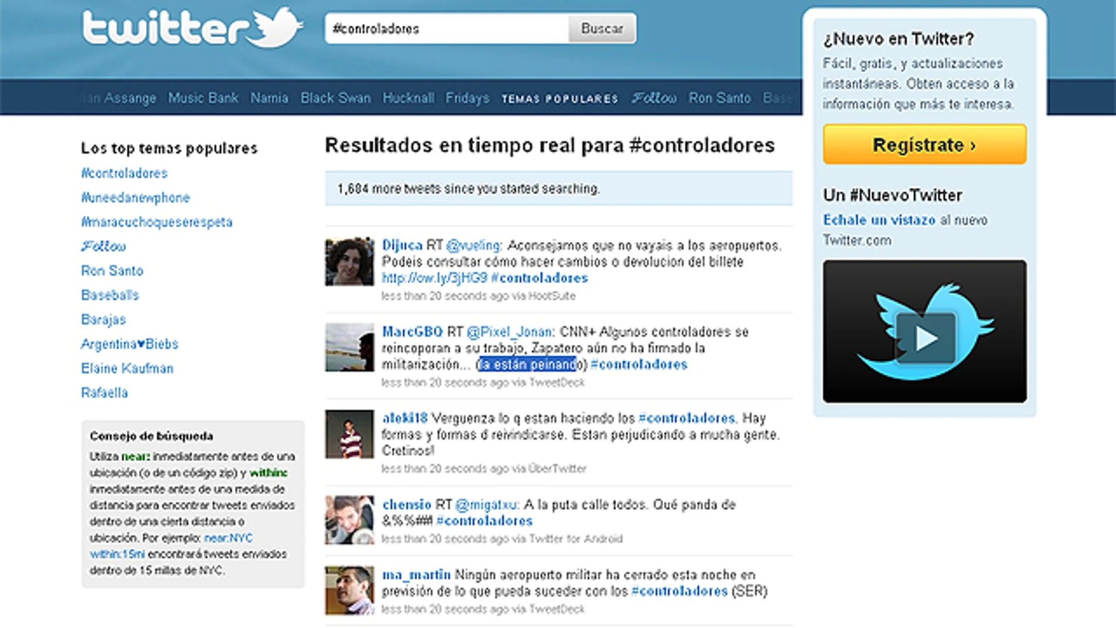Open Dijuca's profile picture

pyautogui.click(x=349, y=261)
